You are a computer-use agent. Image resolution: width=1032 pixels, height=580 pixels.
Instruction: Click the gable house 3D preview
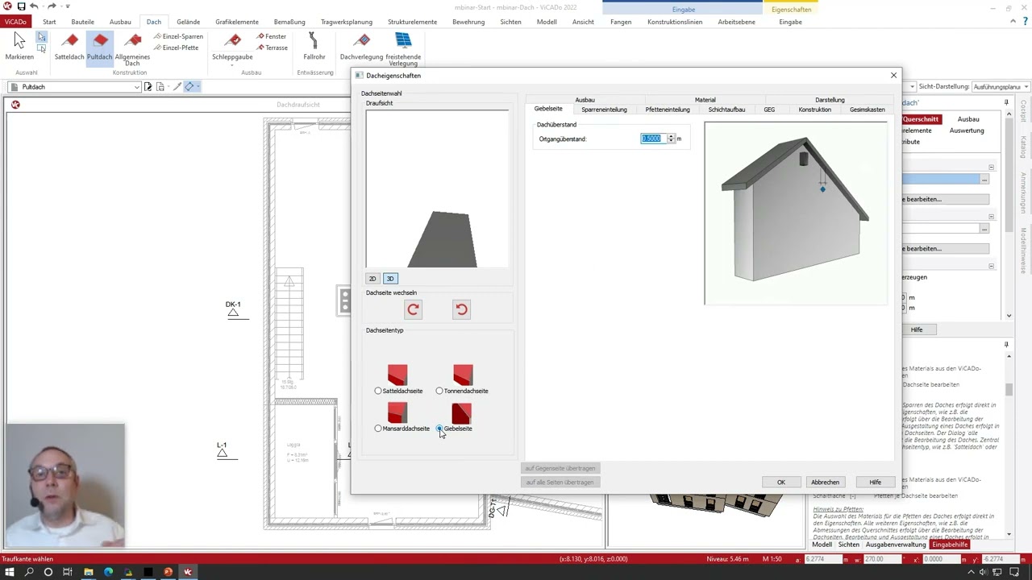(795, 213)
